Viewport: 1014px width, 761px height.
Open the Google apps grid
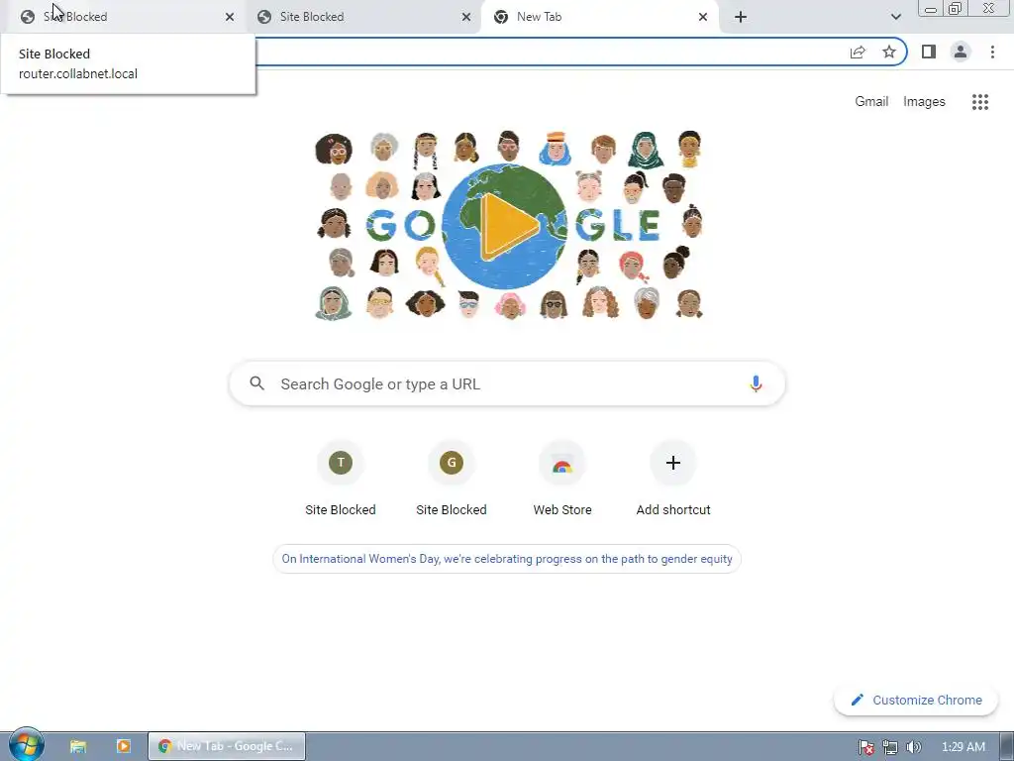979,102
